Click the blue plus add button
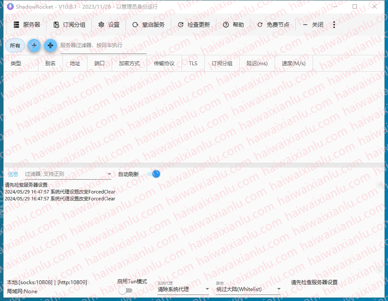 point(34,45)
